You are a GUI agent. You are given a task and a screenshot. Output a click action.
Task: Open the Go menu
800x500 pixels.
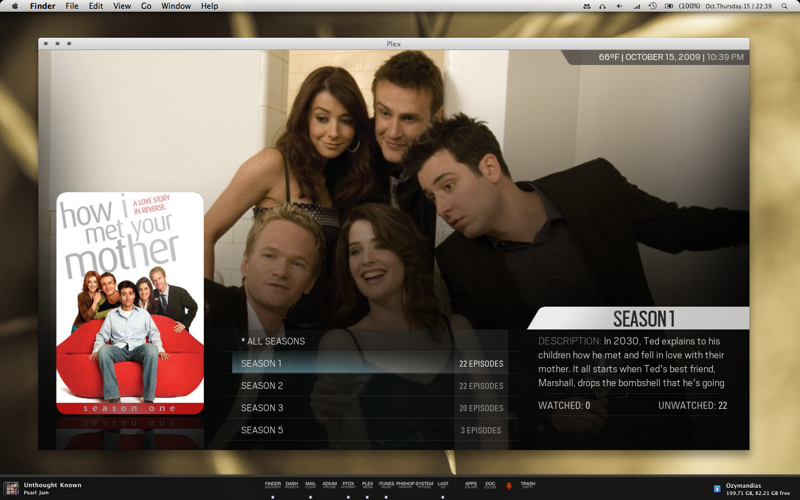pyautogui.click(x=146, y=6)
